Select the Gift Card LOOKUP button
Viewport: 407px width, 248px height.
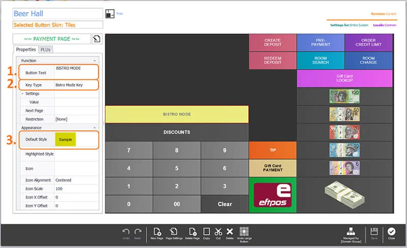pos(345,78)
